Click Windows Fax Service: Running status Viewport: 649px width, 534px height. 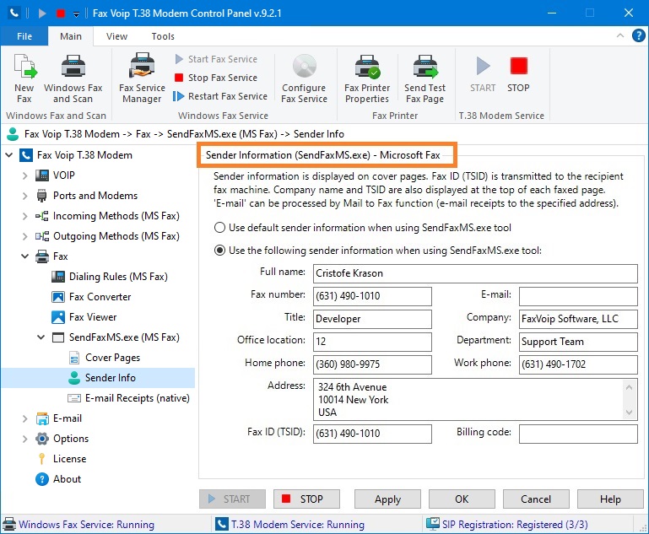[x=86, y=525]
